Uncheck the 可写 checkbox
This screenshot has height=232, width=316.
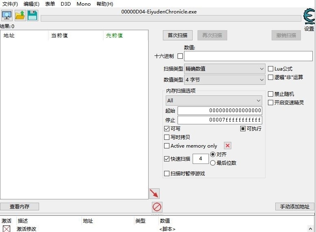(167, 129)
